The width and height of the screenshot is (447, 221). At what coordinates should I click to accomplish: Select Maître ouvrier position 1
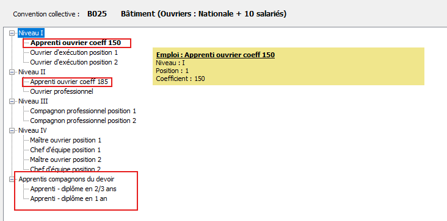coord(66,140)
